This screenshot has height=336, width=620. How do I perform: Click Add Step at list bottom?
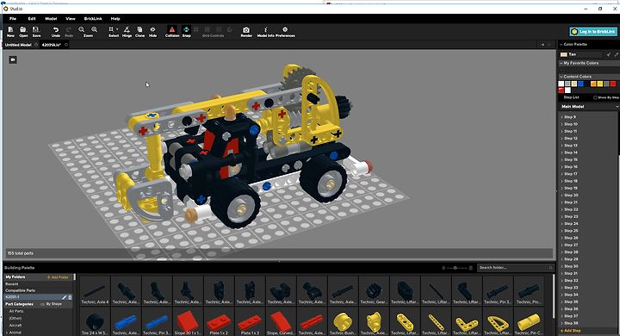pyautogui.click(x=571, y=331)
